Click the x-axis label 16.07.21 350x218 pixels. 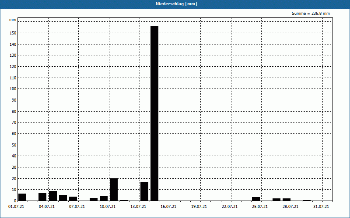click(x=168, y=207)
